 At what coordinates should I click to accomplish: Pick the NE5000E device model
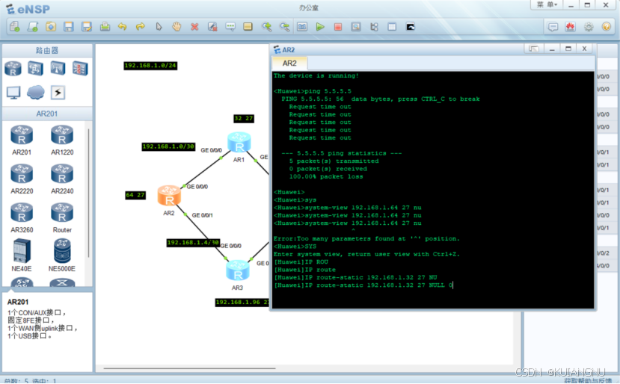(x=62, y=256)
